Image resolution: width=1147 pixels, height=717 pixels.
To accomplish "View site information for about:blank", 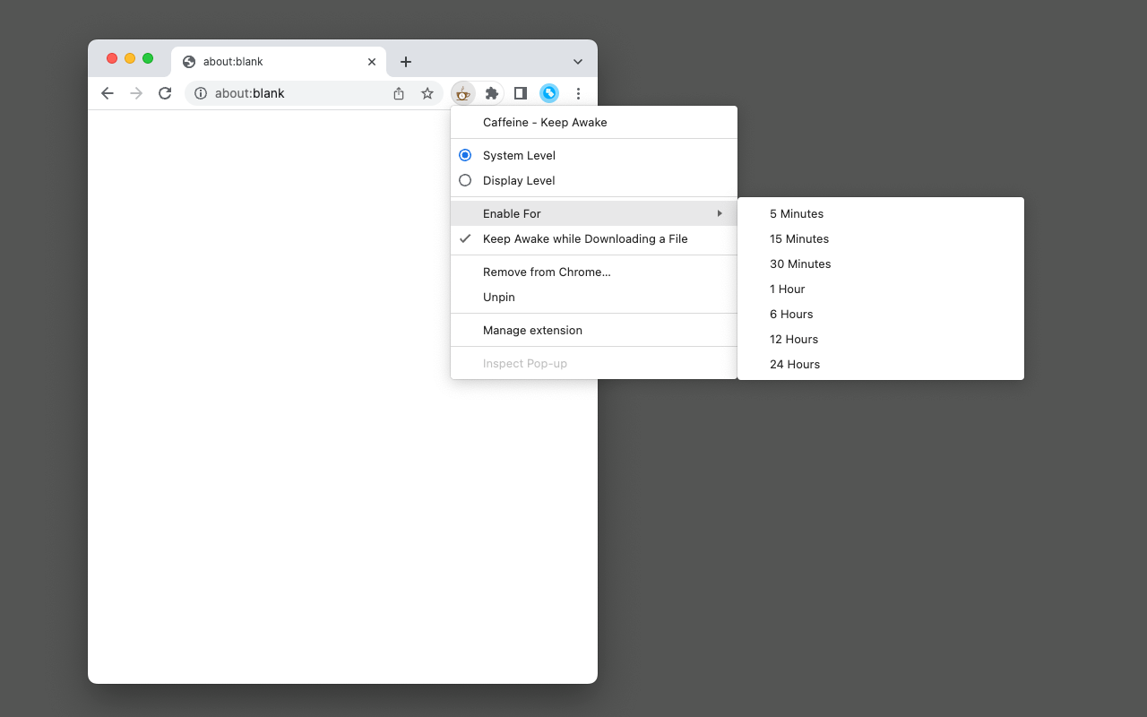I will point(201,93).
